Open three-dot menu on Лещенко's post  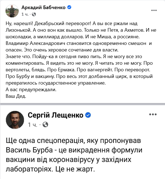tap(153, 114)
